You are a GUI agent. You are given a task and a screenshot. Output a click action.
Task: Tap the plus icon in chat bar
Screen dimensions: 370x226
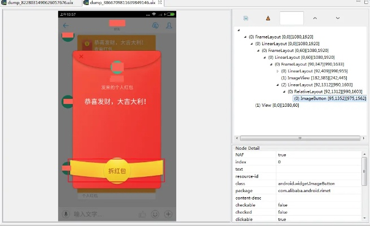168,214
